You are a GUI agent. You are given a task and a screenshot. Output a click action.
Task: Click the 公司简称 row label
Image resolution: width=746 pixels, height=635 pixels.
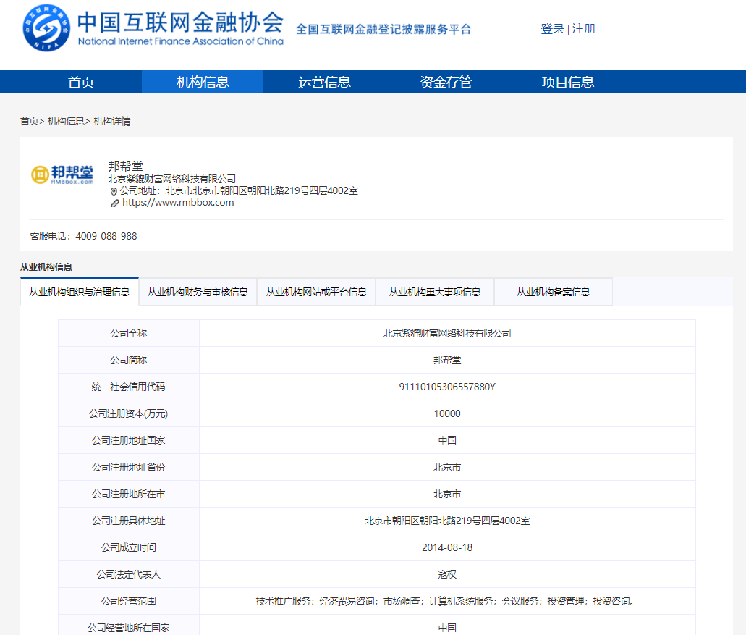click(x=129, y=360)
